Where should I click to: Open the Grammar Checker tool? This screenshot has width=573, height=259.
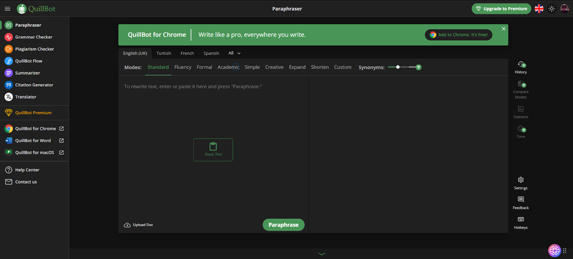click(x=34, y=37)
